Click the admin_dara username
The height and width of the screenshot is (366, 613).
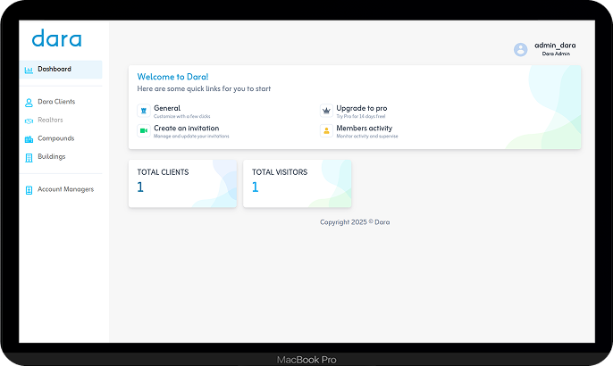tap(555, 45)
